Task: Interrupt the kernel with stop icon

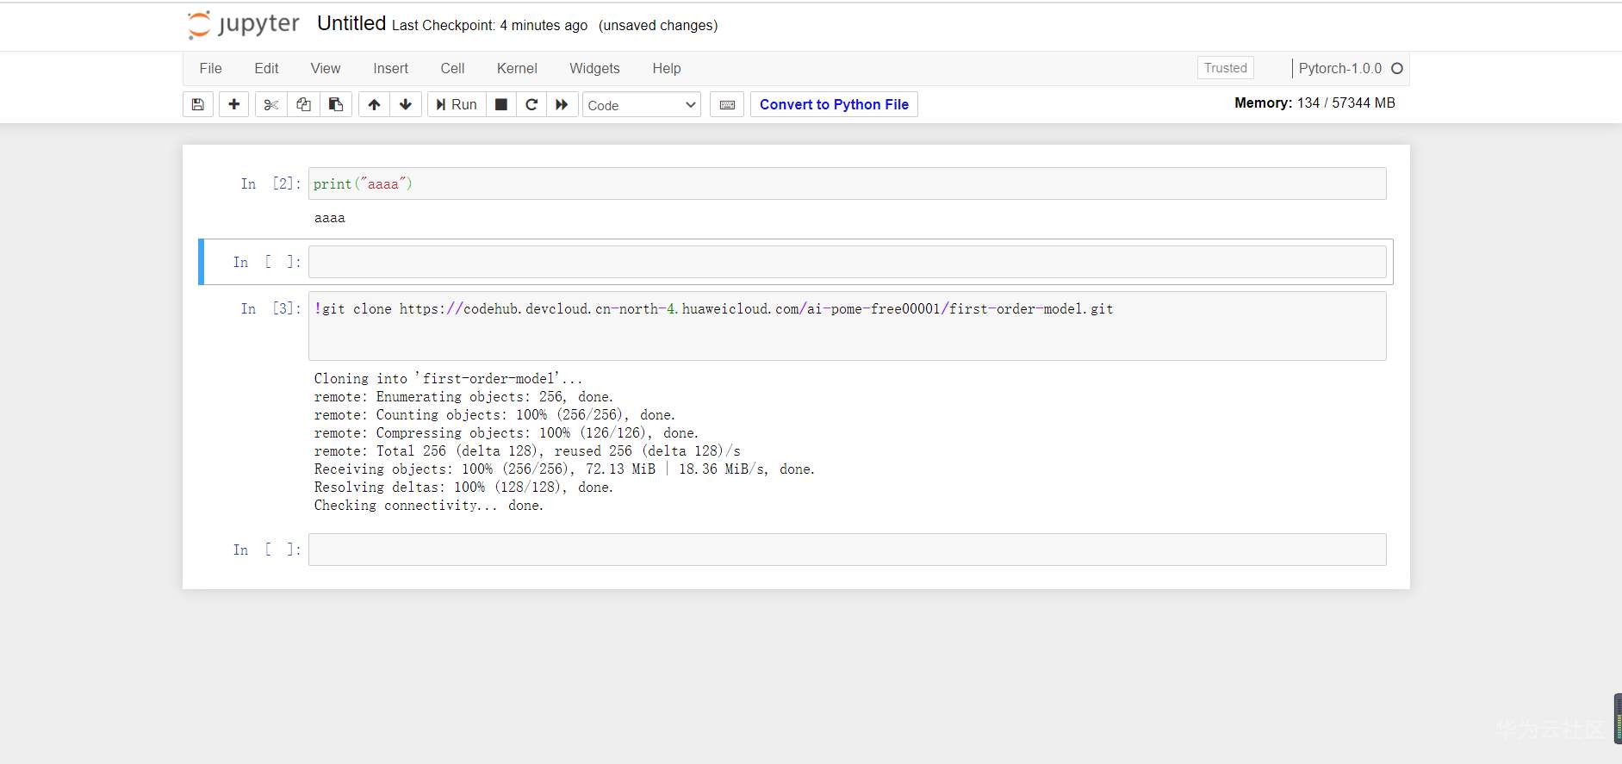Action: (501, 104)
